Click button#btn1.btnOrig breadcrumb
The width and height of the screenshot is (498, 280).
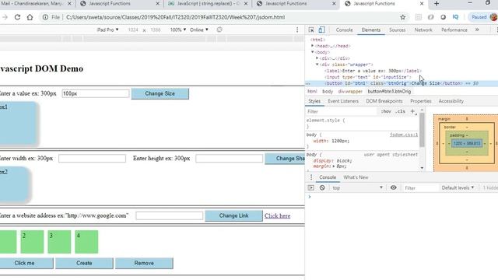(389, 92)
